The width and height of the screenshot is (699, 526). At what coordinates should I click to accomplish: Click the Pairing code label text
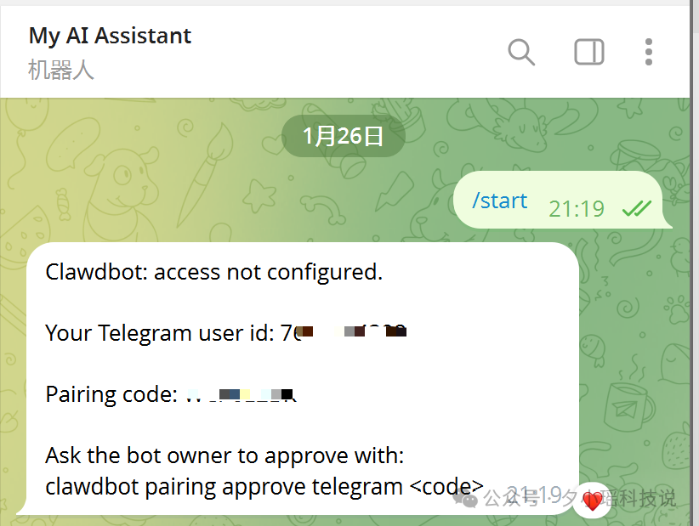pyautogui.click(x=111, y=394)
